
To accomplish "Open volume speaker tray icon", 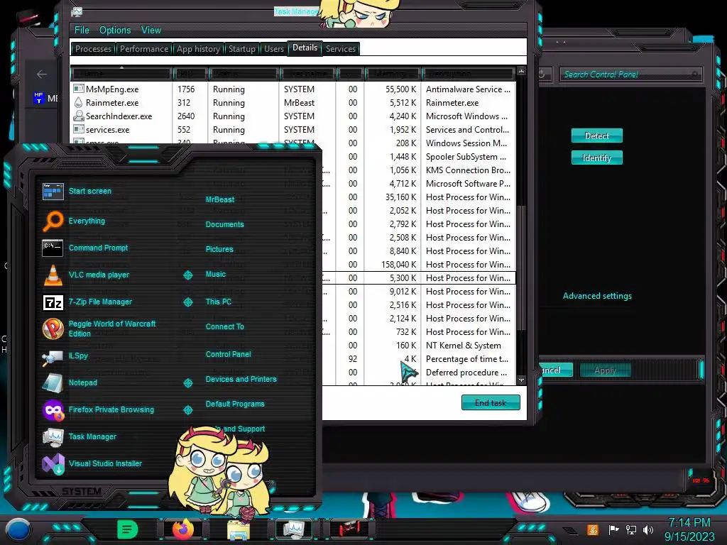I will pos(648,529).
